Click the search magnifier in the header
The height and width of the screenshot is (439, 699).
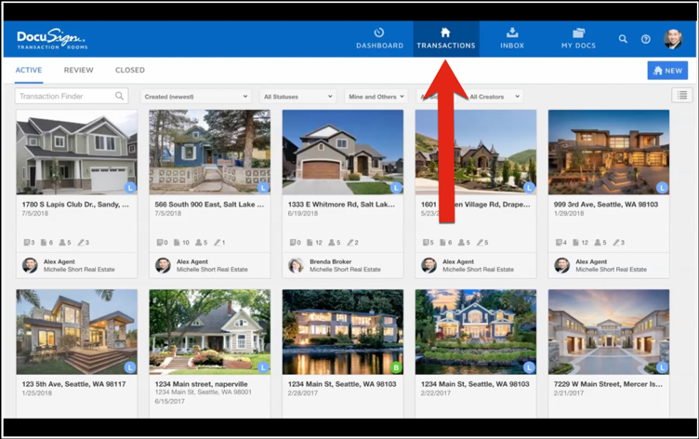click(623, 39)
